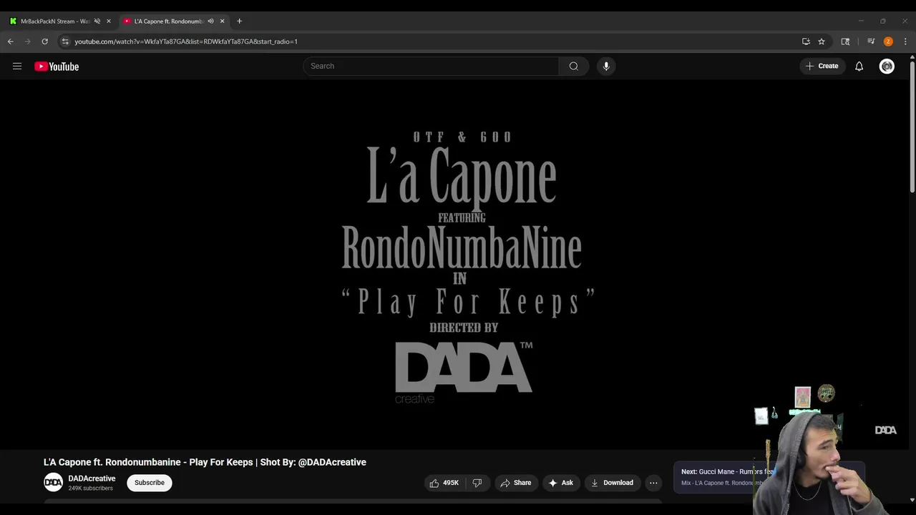Focus the YouTube search field

pyautogui.click(x=431, y=66)
